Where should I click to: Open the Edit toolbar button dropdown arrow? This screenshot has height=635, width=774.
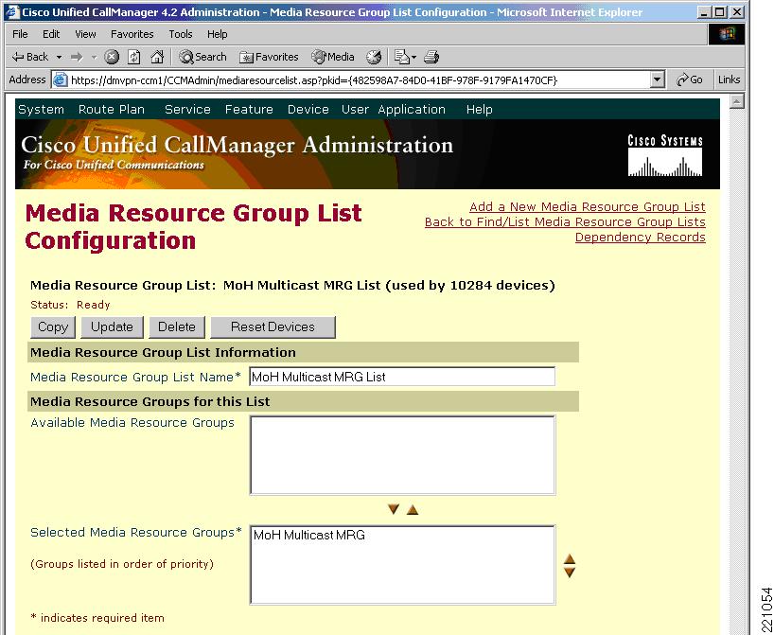[413, 58]
